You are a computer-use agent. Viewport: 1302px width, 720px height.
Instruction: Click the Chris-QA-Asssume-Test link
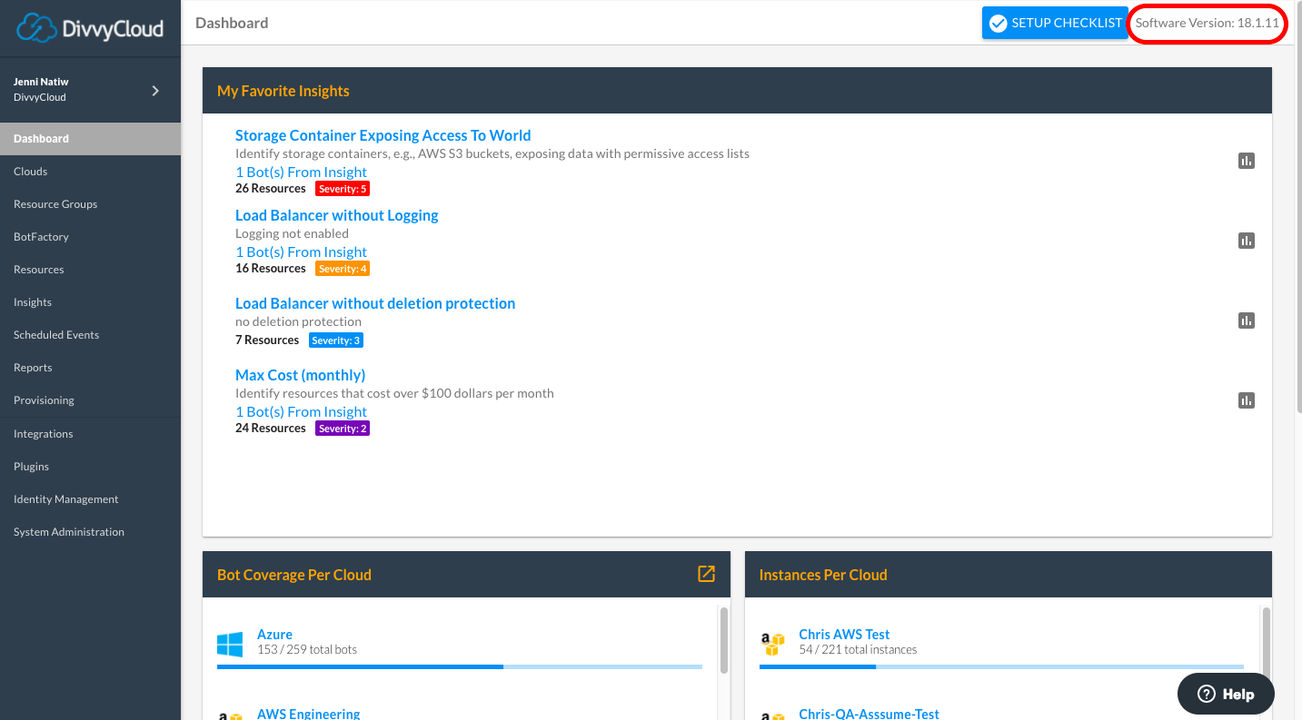point(869,714)
